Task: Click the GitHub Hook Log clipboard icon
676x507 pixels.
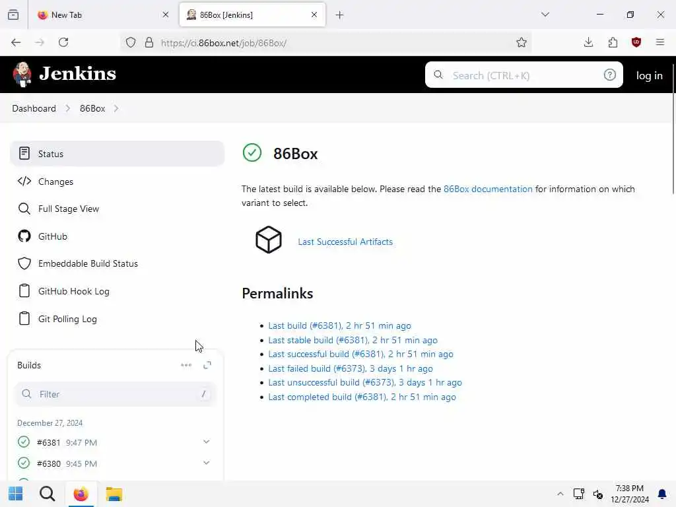Action: [x=24, y=291]
